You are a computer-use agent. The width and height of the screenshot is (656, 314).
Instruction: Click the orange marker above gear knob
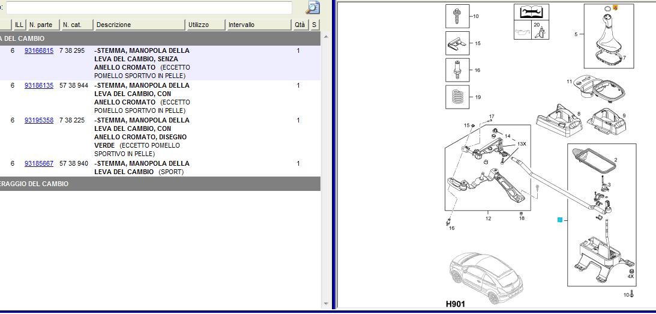coord(615,7)
